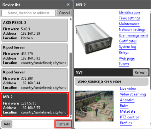
Task: Select Kipod Server with address 192.168.0.44
Action: click(x=35, y=80)
